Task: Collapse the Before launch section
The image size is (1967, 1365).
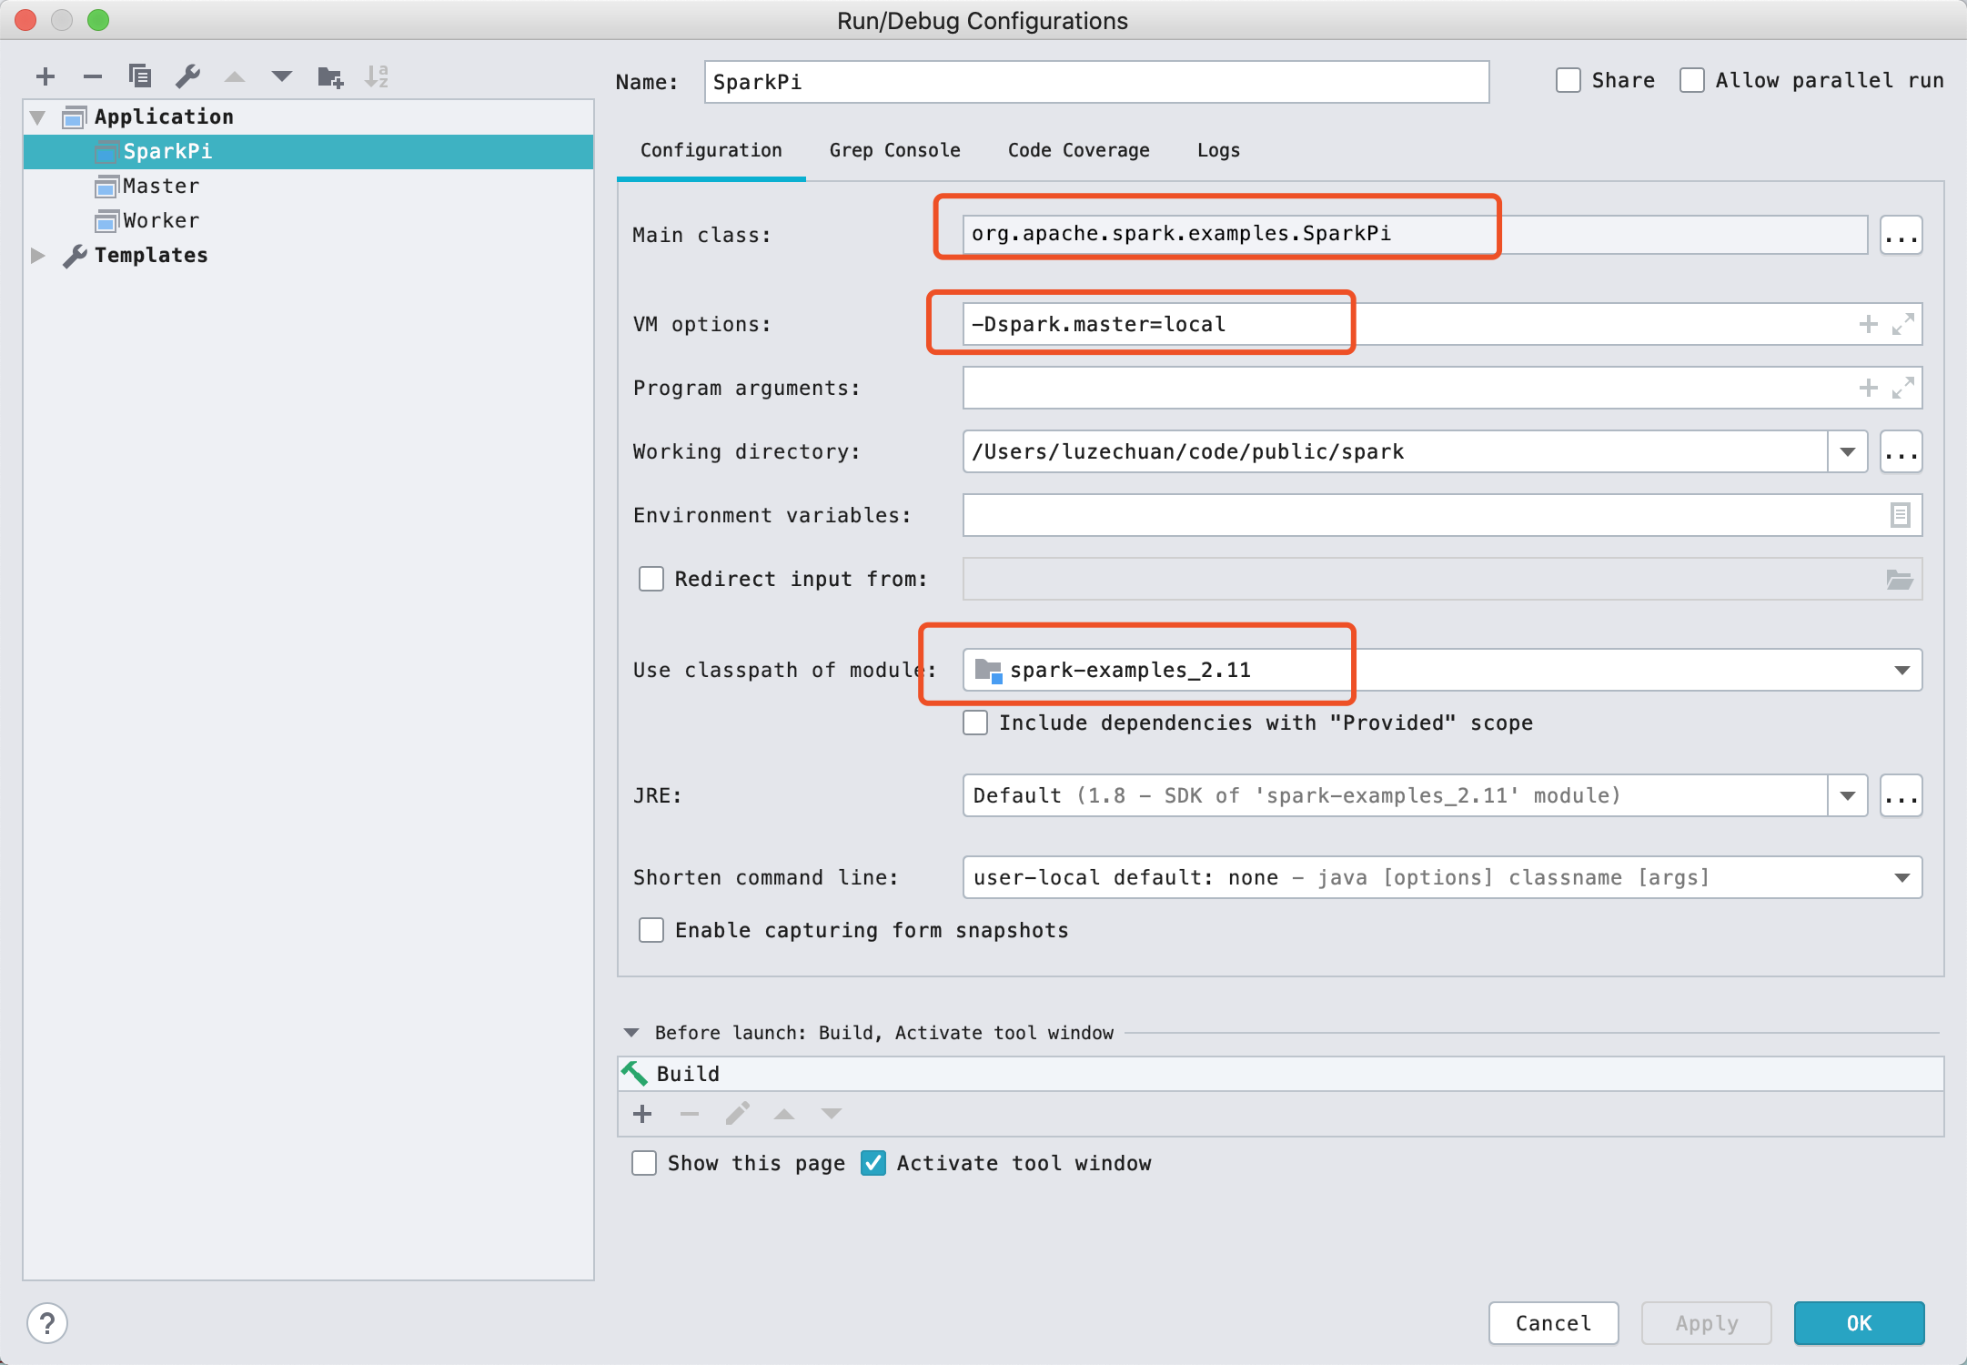Action: (x=631, y=1033)
